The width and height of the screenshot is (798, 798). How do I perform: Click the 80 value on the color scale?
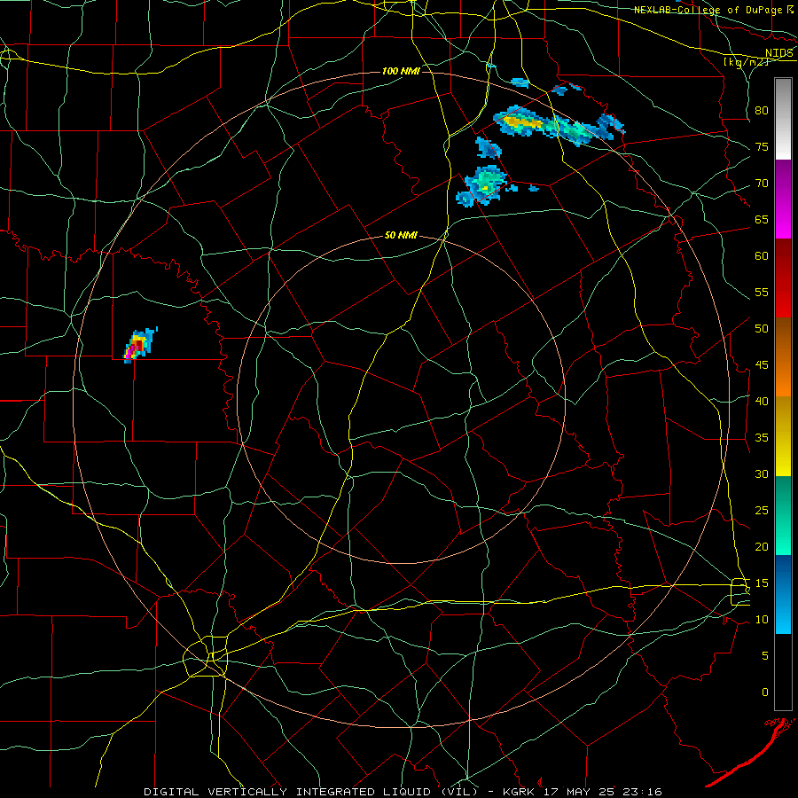[x=762, y=111]
